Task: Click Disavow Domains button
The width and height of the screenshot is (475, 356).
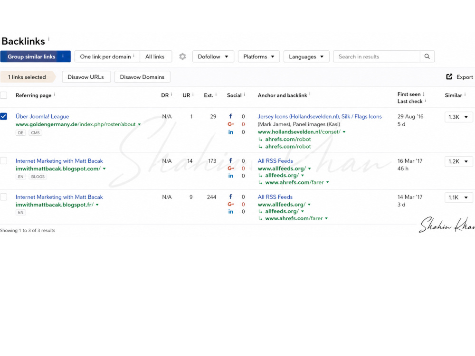Action: pyautogui.click(x=142, y=77)
